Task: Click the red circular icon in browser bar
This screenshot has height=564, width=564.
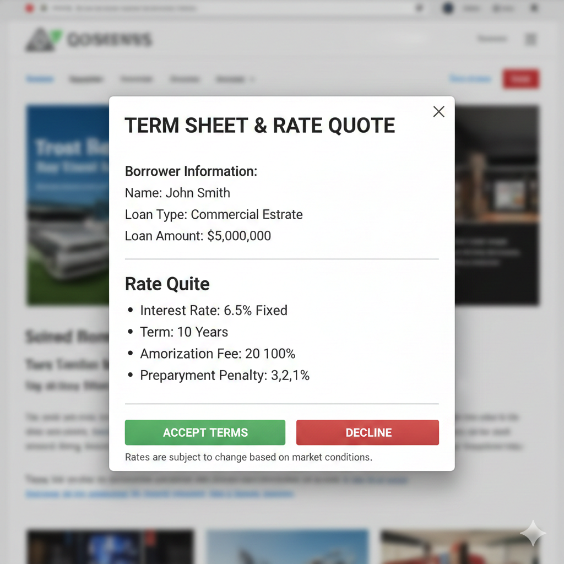Action: click(29, 8)
